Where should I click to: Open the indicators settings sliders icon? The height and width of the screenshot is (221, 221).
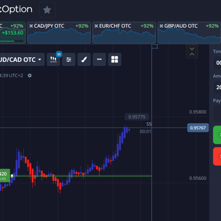(x=68, y=60)
